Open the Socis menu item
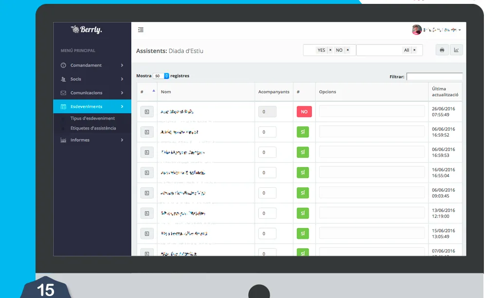 click(92, 79)
